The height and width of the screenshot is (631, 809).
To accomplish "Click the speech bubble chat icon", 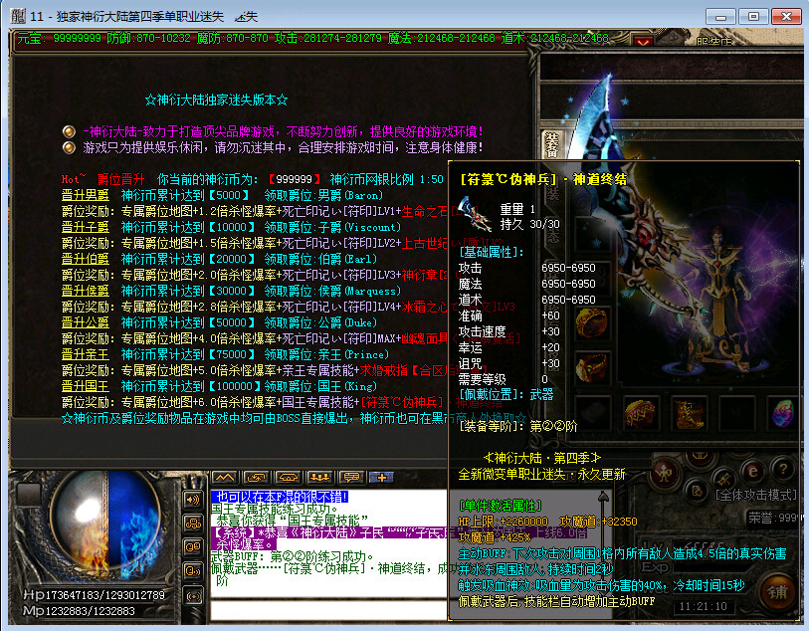I will coord(351,478).
